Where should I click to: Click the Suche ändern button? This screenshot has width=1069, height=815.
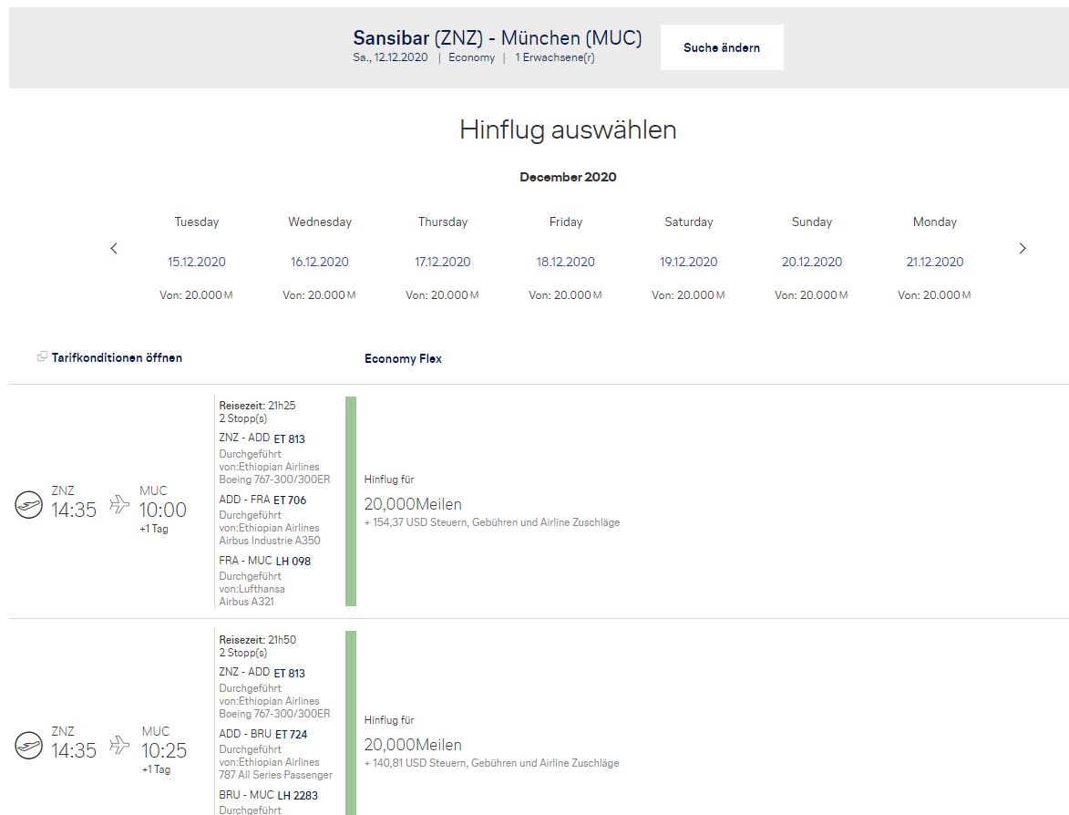(x=721, y=47)
